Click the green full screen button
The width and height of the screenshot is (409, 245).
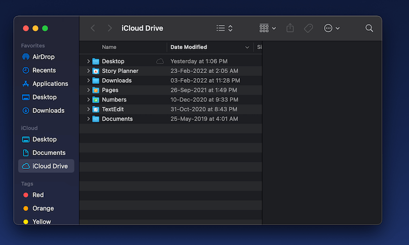45,28
